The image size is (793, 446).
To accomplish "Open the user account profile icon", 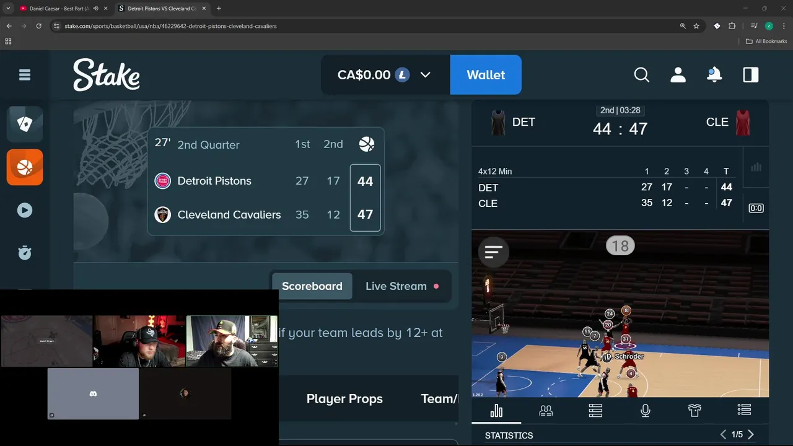I will [678, 75].
